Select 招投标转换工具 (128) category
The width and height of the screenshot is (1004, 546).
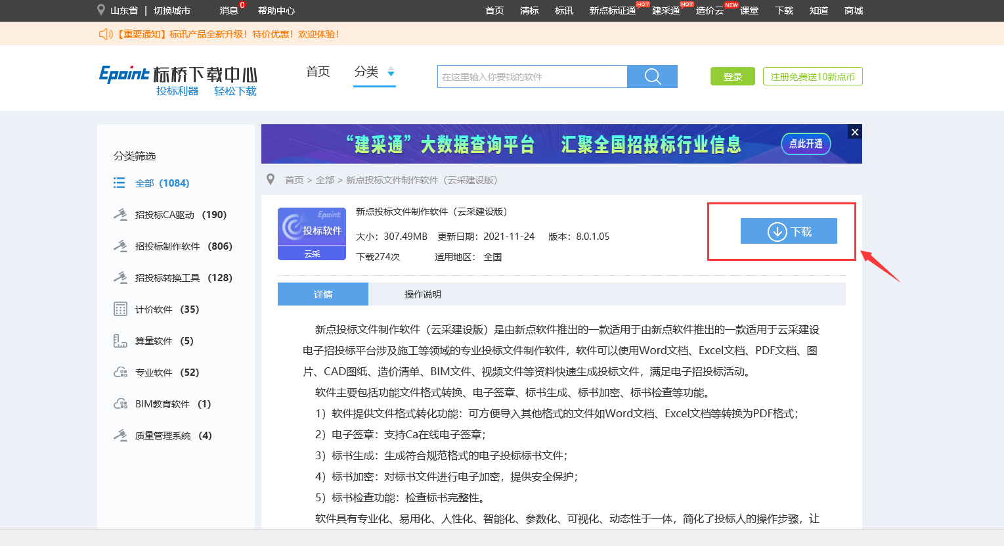pyautogui.click(x=184, y=277)
